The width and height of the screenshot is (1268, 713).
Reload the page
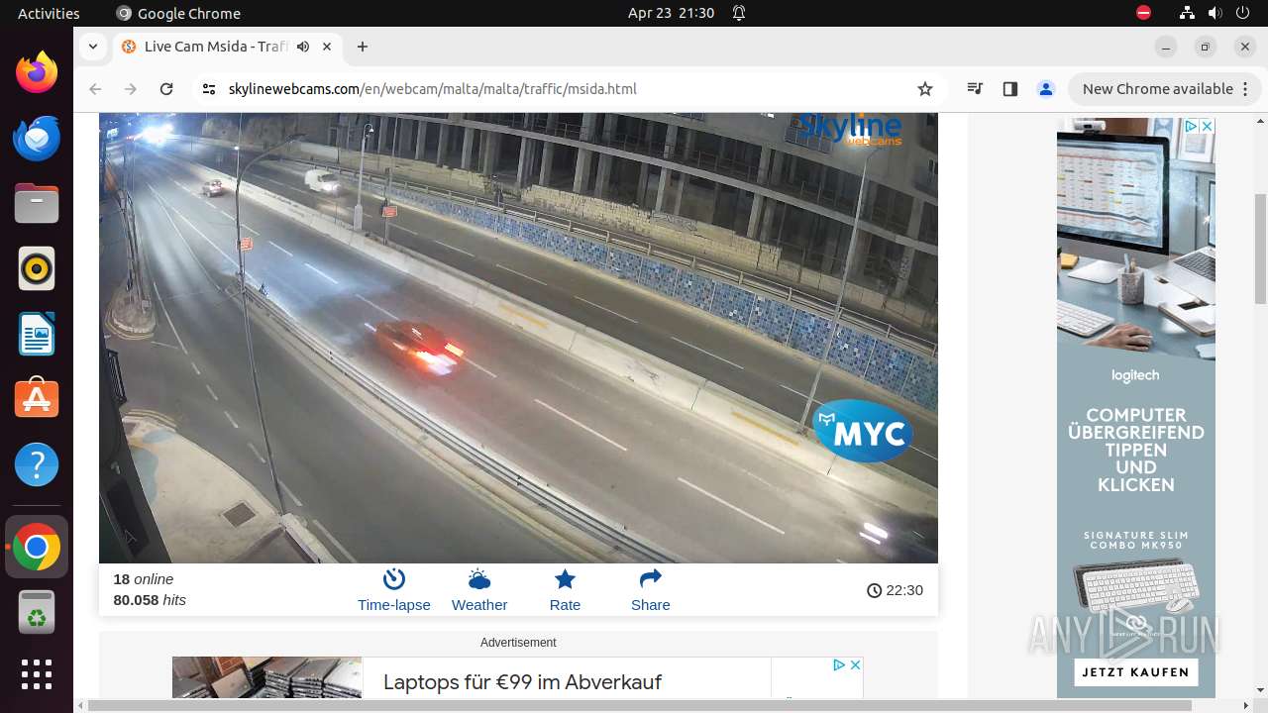(x=166, y=89)
